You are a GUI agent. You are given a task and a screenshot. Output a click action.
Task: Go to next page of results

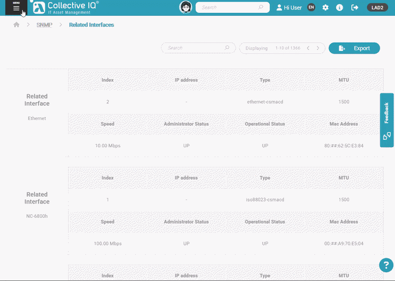(x=318, y=48)
